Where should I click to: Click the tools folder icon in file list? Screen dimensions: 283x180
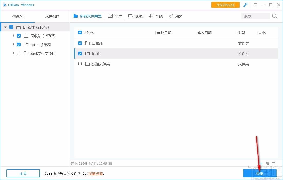pyautogui.click(x=87, y=53)
